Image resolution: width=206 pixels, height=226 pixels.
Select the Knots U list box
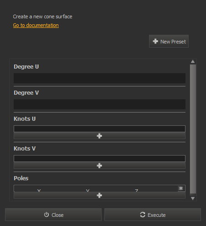[99, 129]
